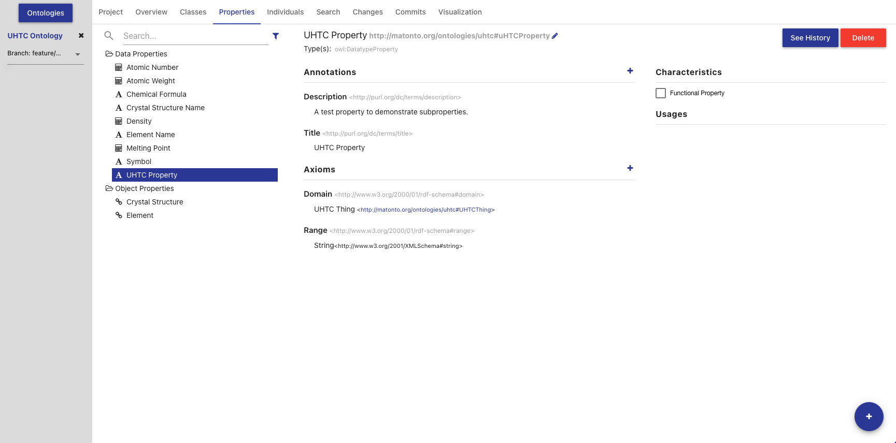Collapse the Object Properties folder
This screenshot has width=896, height=443.
[x=109, y=188]
